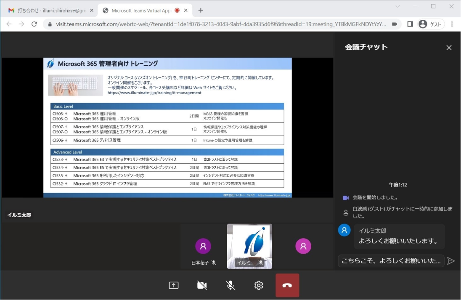Open a new browser tab
The width and height of the screenshot is (461, 300).
tap(201, 11)
